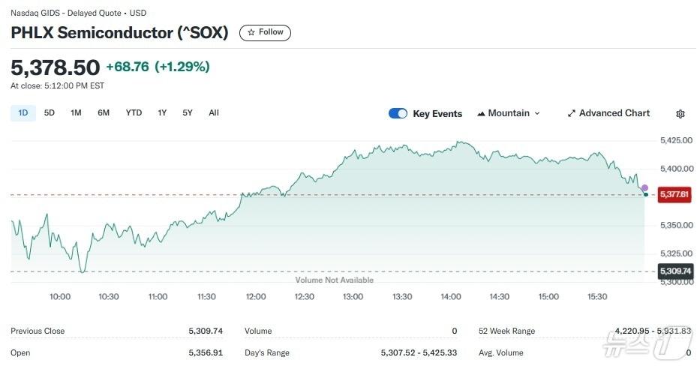Click the purple key event dot on chart
Screen dimensions: 700x369
(x=644, y=187)
